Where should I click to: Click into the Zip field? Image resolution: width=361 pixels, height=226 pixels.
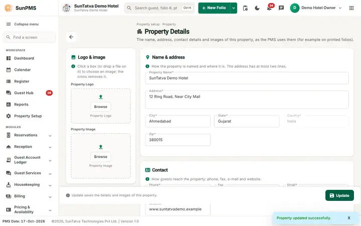[177, 140]
